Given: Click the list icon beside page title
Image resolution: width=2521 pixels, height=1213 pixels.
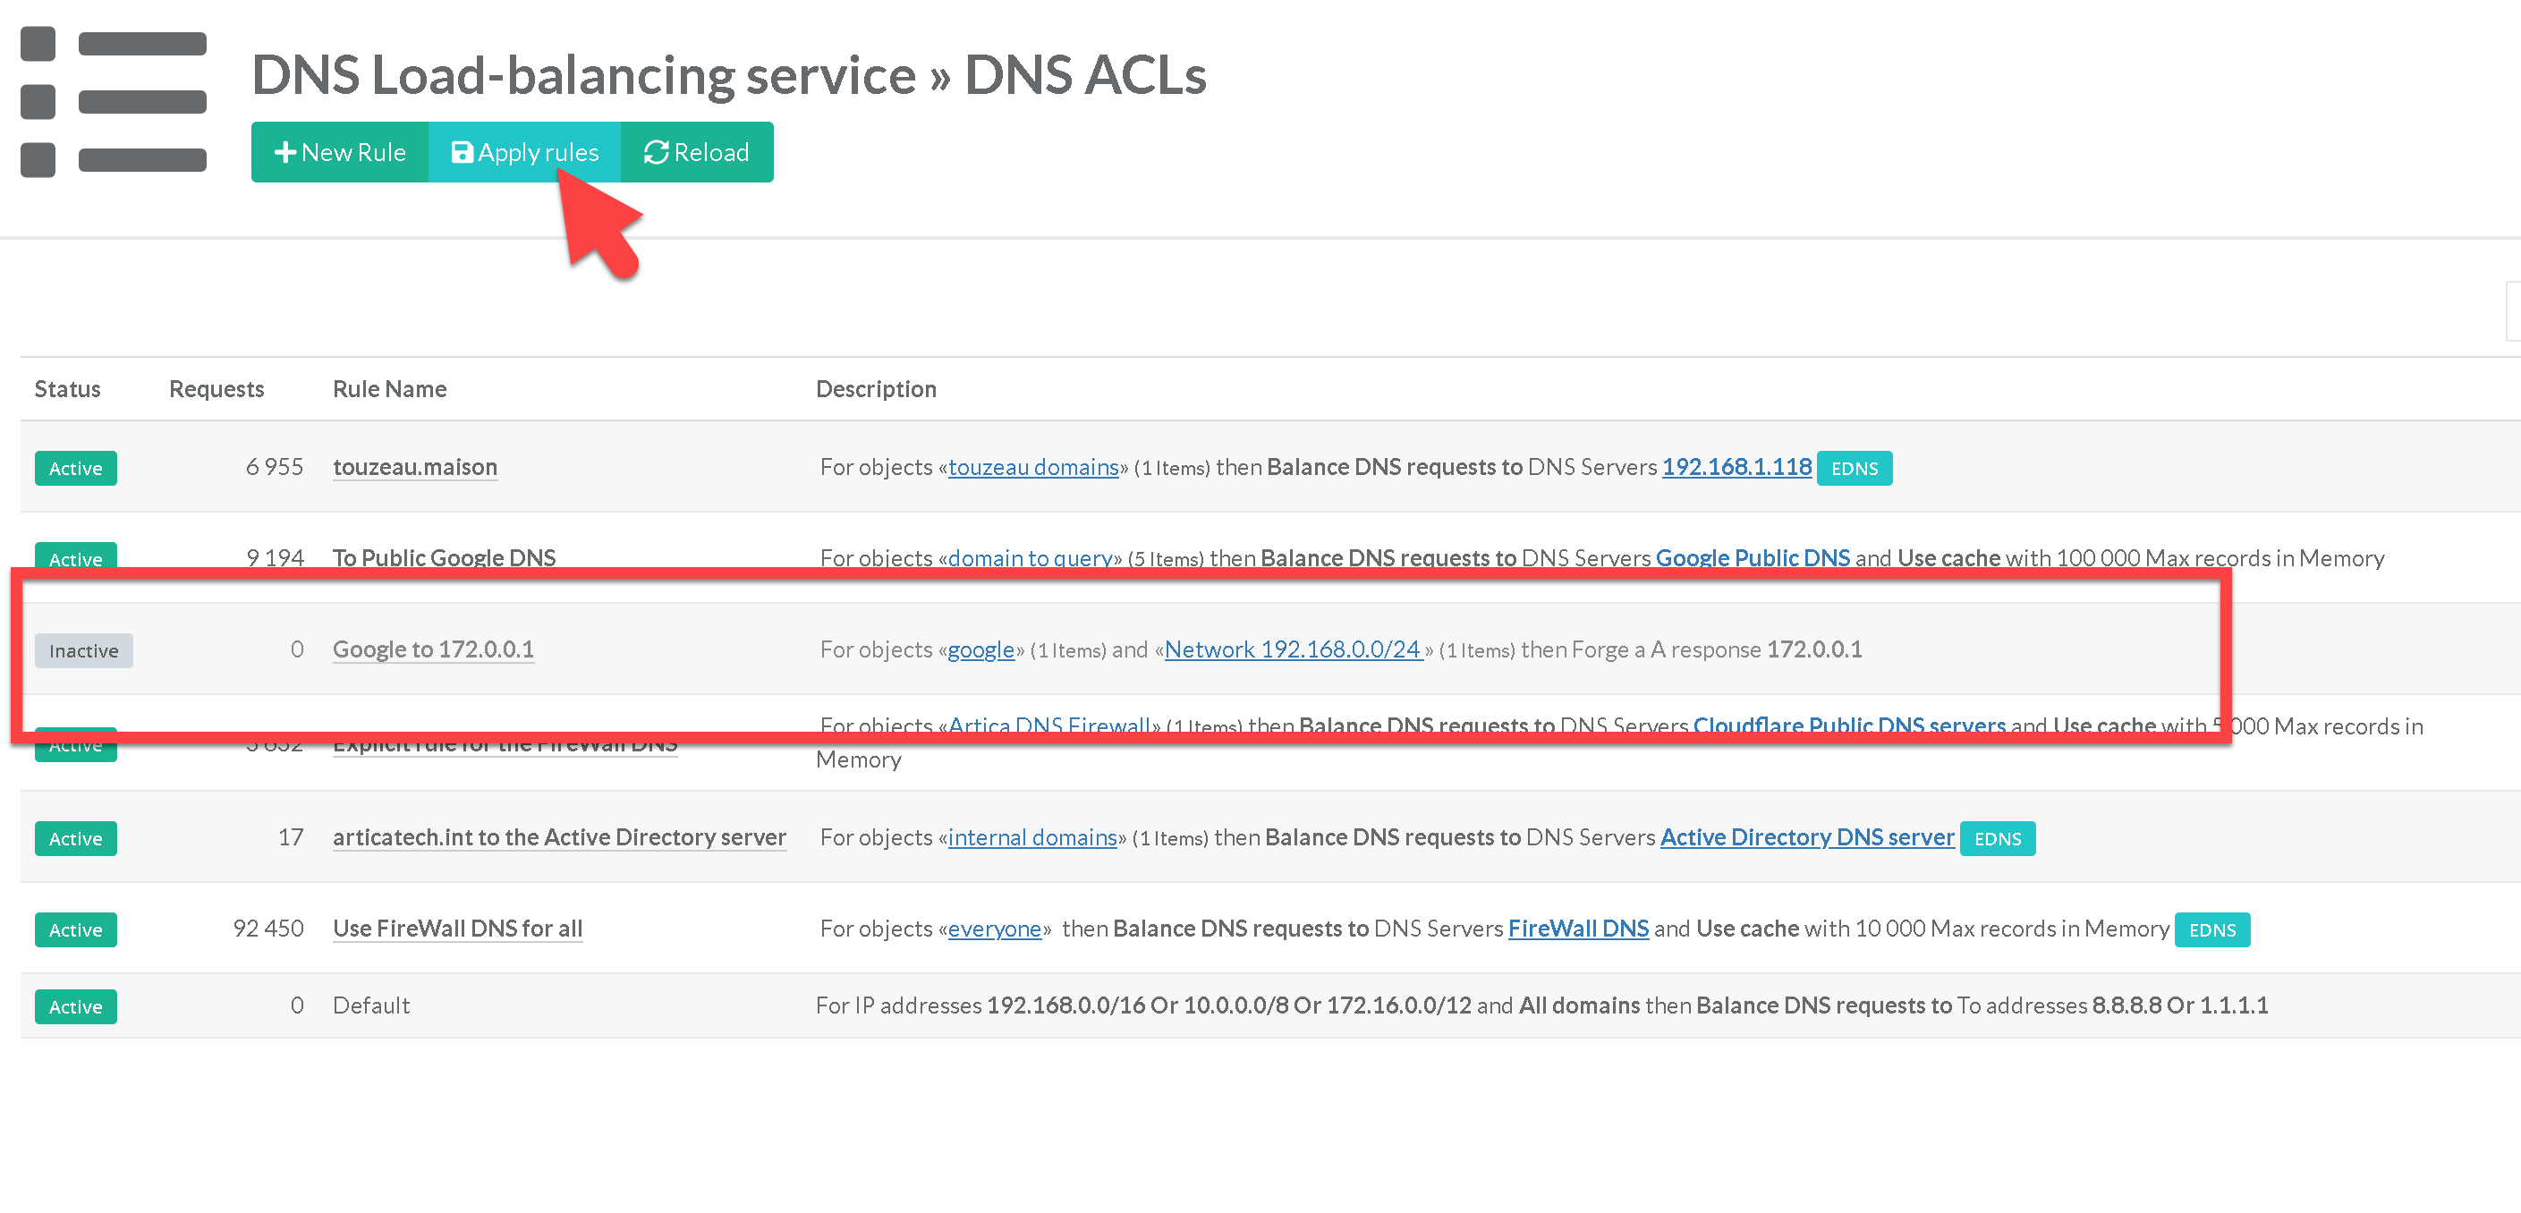Looking at the screenshot, I should click(114, 102).
